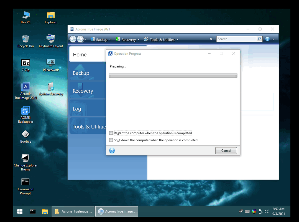
Task: Open the Explorer desktop icon
Action: pos(51,17)
